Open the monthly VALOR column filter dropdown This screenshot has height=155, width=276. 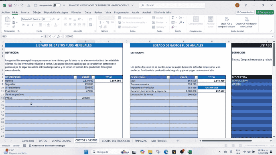click(93, 77)
